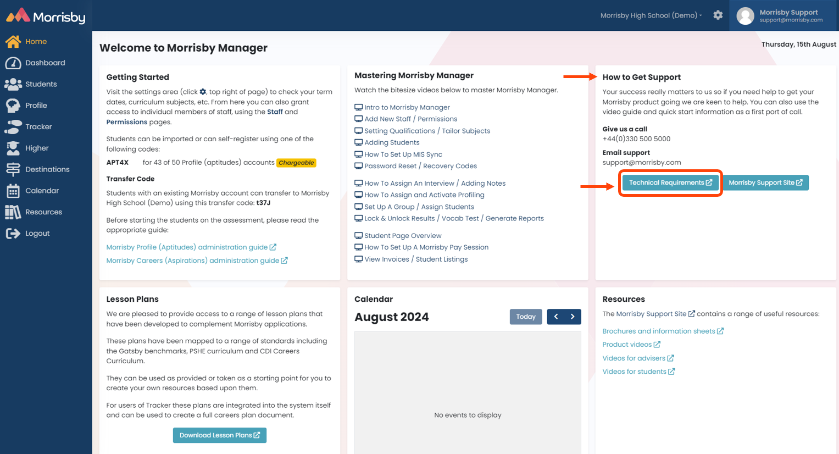Open How To Set Up A Morrisby Pay Session

click(426, 247)
